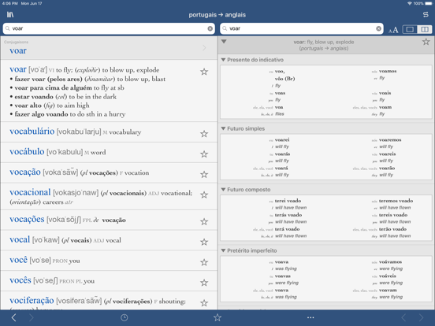The height and width of the screenshot is (326, 435).
Task: Star the vocação entry
Action: [x=204, y=174]
